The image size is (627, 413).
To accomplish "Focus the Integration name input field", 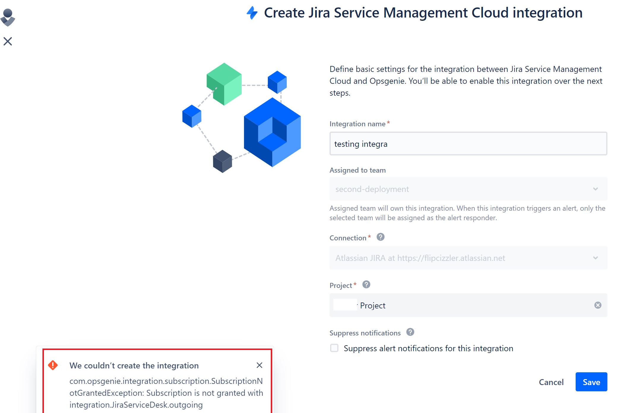I will coord(468,144).
